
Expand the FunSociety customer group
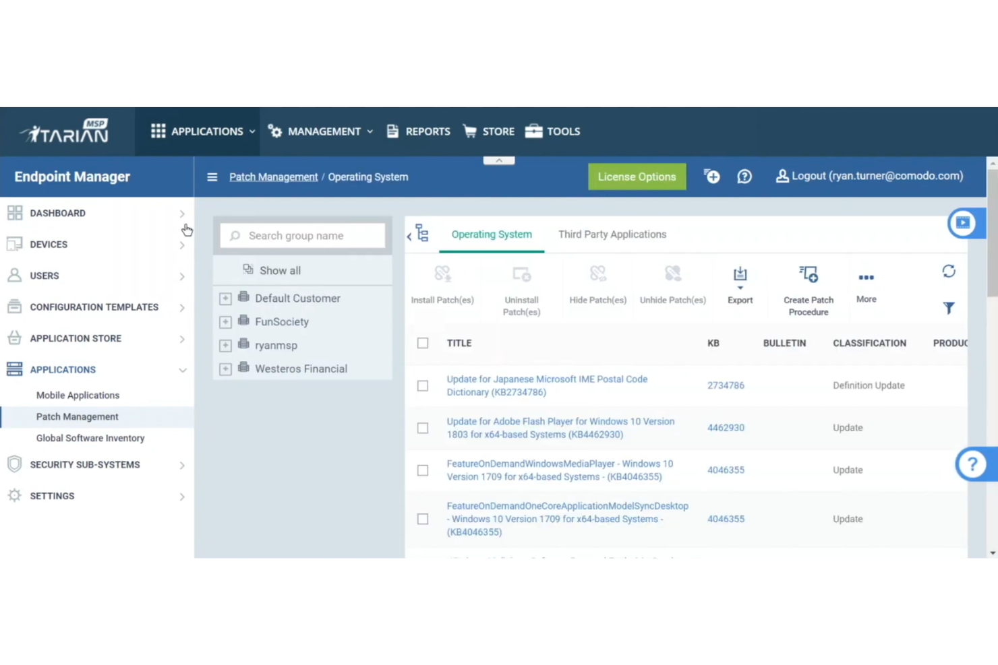point(225,322)
